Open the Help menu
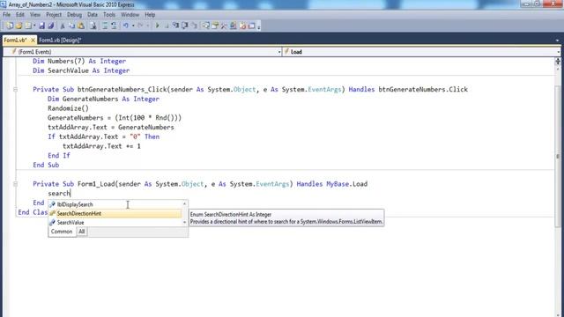Screen dimensions: 564x317 150,15
